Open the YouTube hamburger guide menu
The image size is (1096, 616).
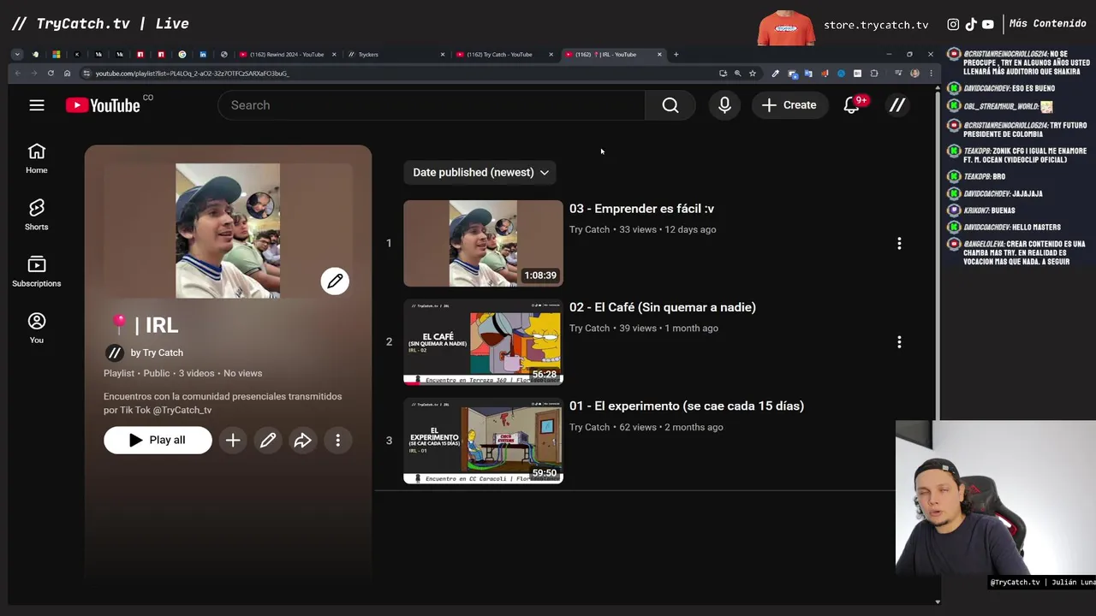36,105
